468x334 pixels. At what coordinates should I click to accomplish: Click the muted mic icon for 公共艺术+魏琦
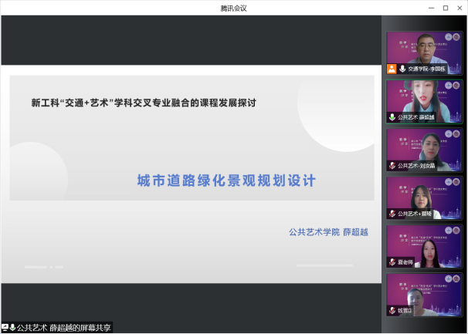(392, 214)
